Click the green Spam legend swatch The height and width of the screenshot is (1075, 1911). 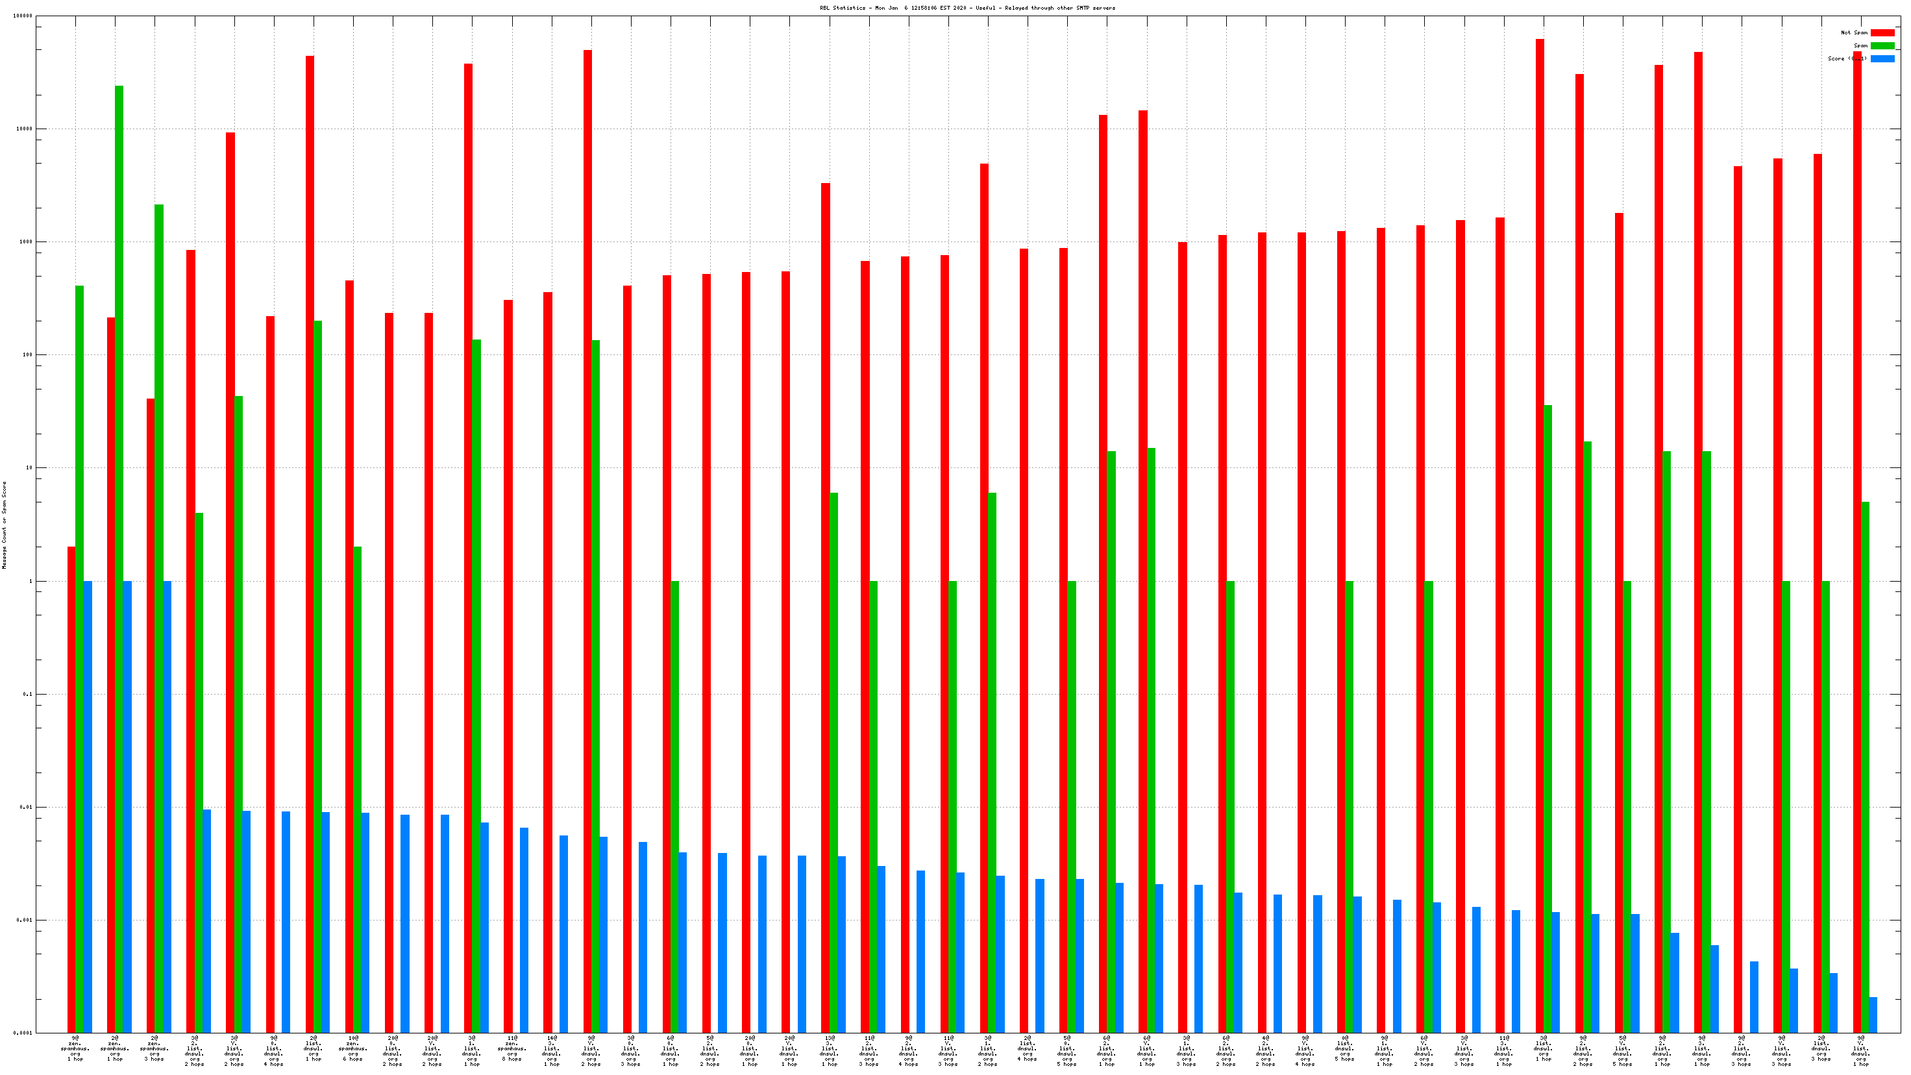click(x=1882, y=46)
